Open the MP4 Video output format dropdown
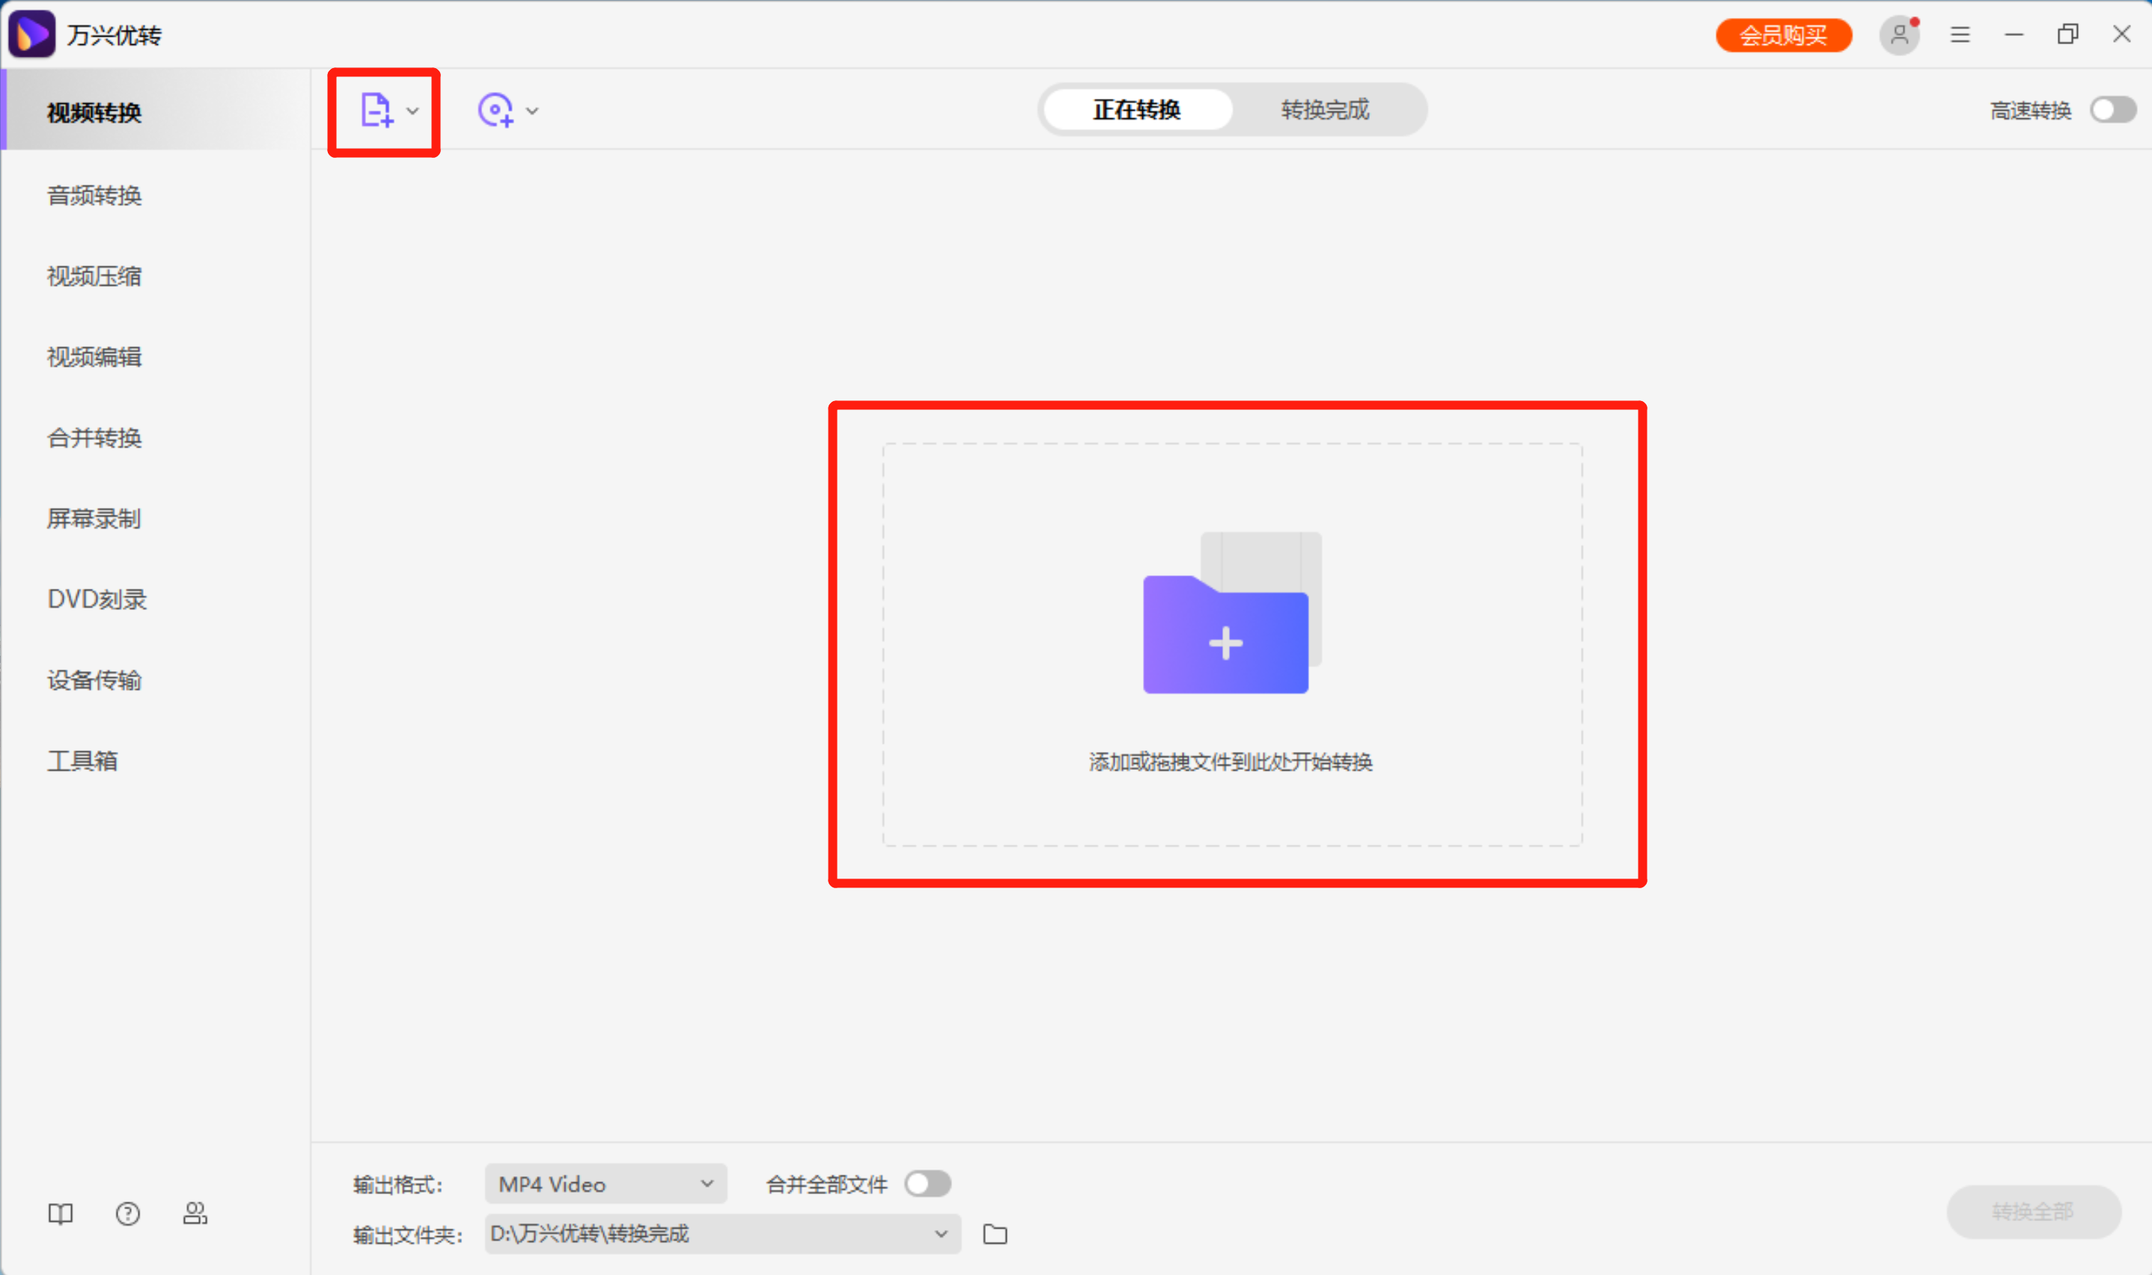Viewport: 2152px width, 1275px height. pos(605,1184)
